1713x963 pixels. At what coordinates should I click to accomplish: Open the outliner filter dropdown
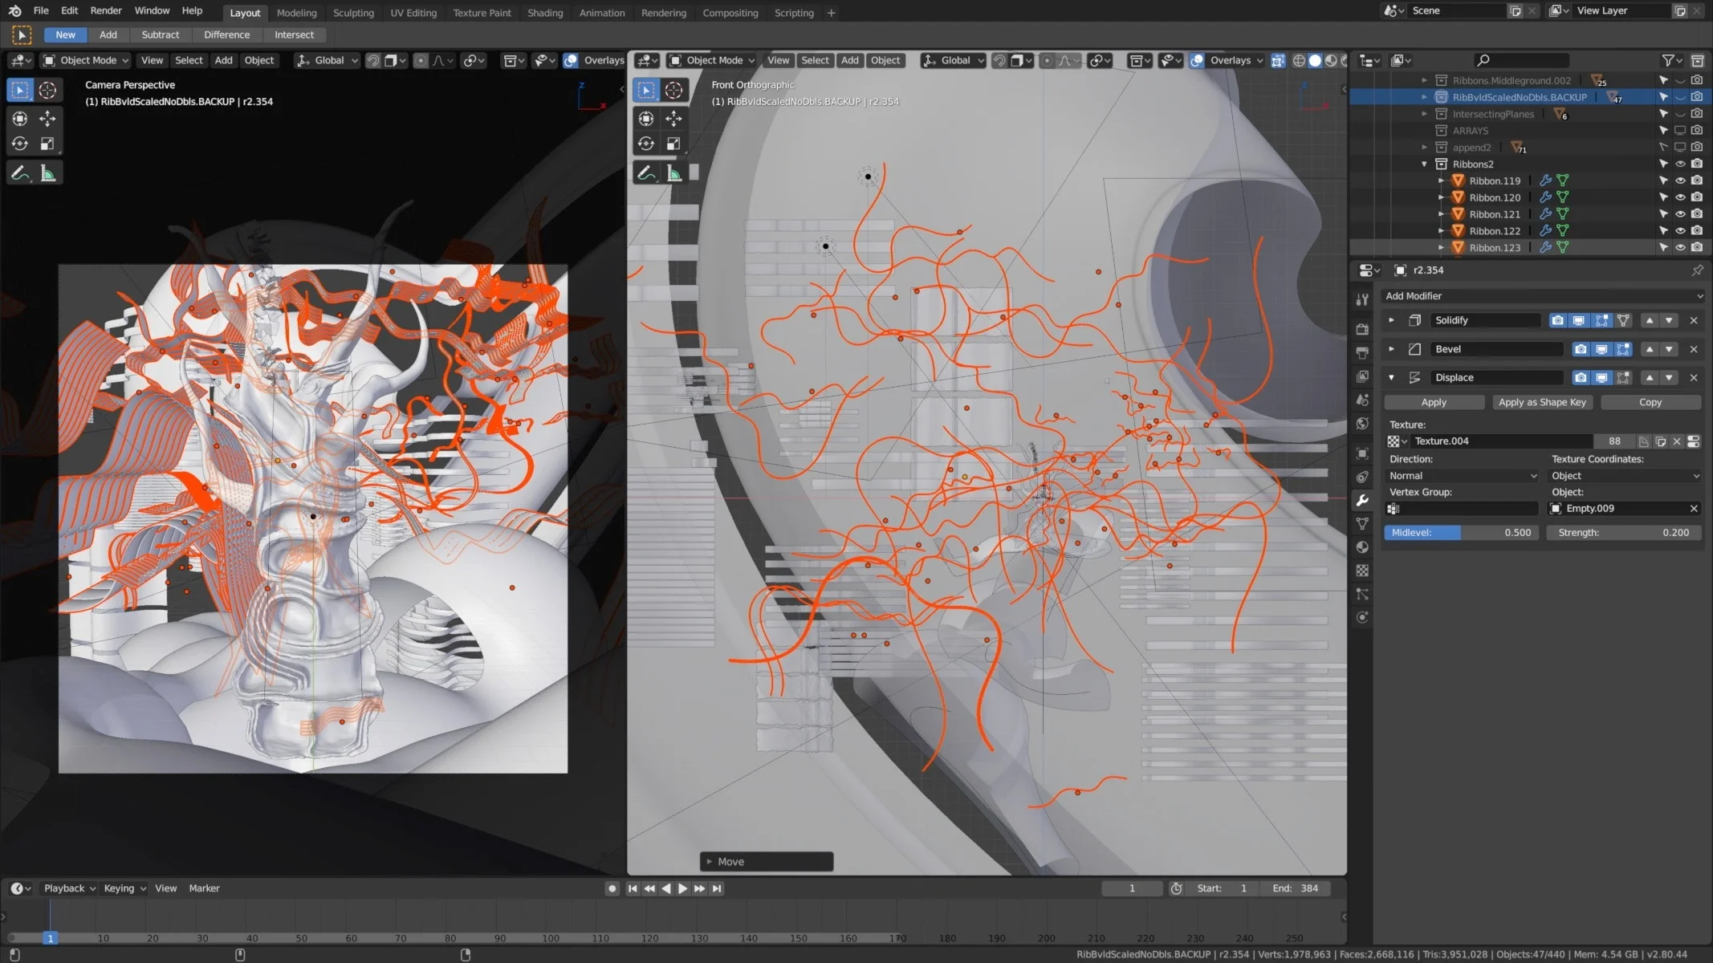(x=1671, y=60)
